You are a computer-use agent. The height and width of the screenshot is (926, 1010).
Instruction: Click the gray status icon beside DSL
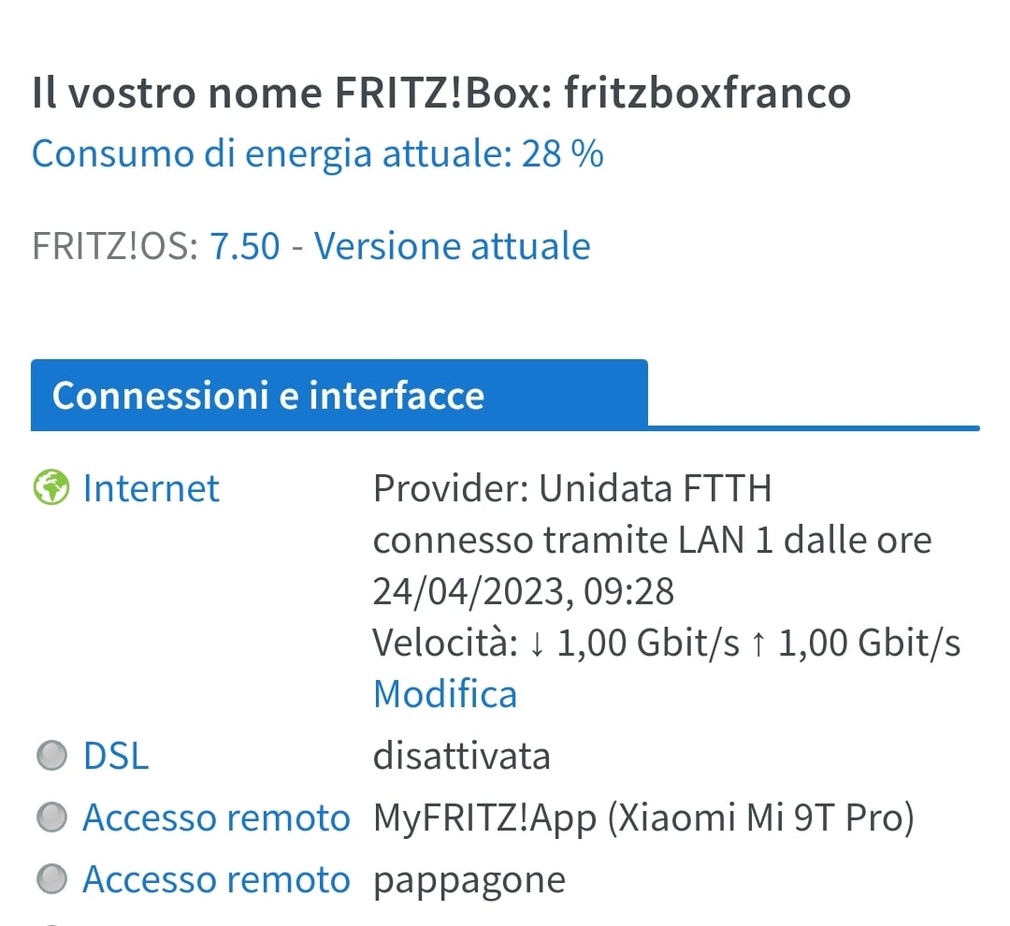click(50, 756)
